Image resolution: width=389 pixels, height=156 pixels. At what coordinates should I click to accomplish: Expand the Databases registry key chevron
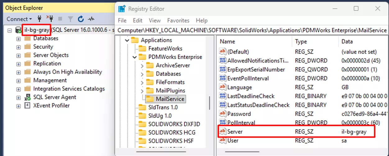[x=142, y=74]
